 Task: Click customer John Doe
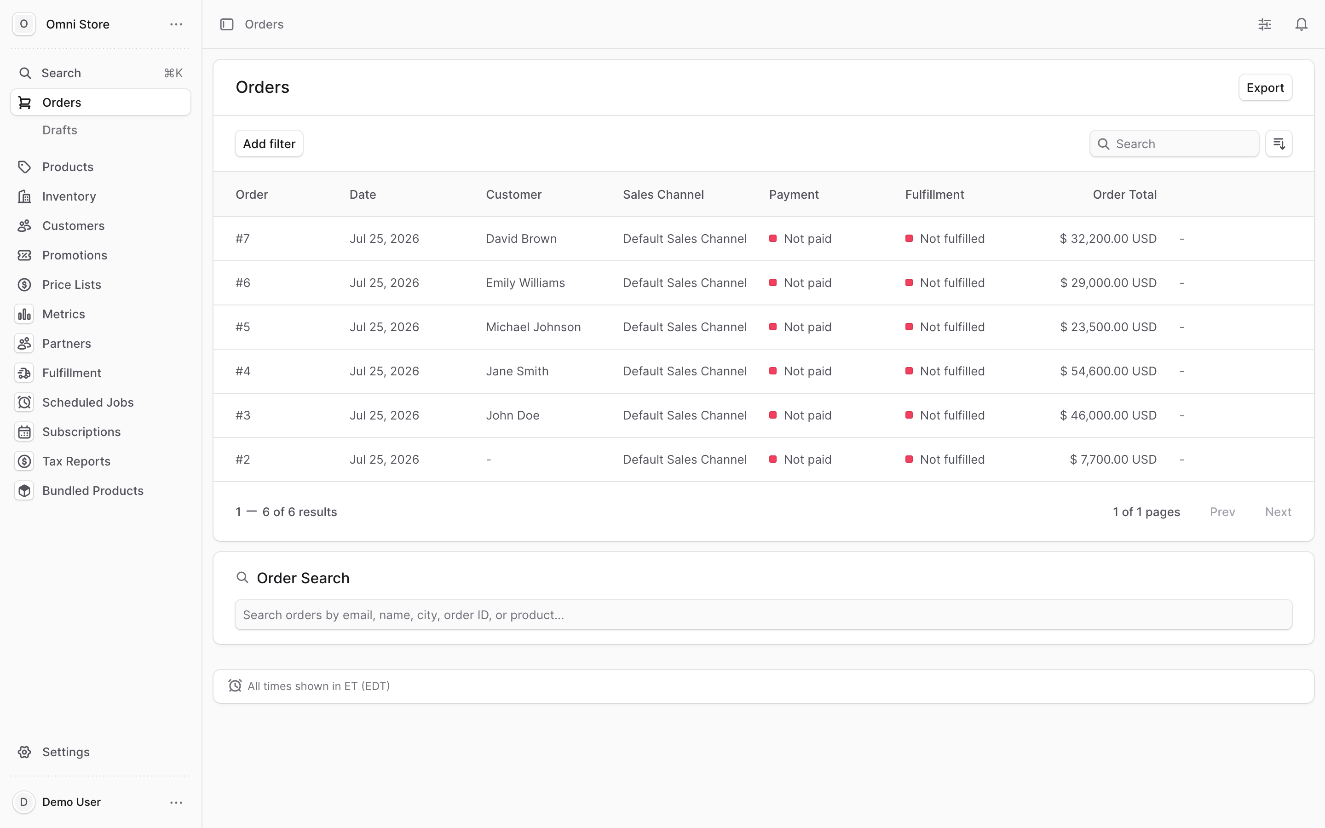[x=513, y=416]
